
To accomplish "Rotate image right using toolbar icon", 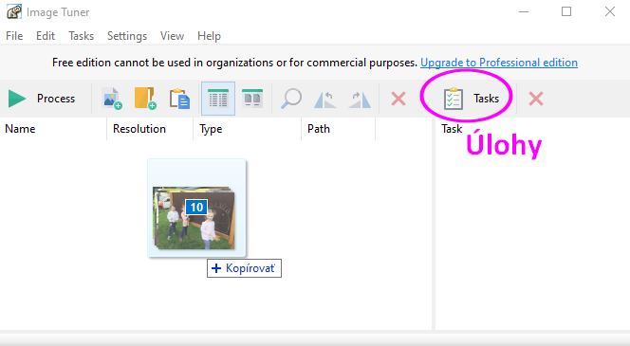I will pyautogui.click(x=360, y=100).
